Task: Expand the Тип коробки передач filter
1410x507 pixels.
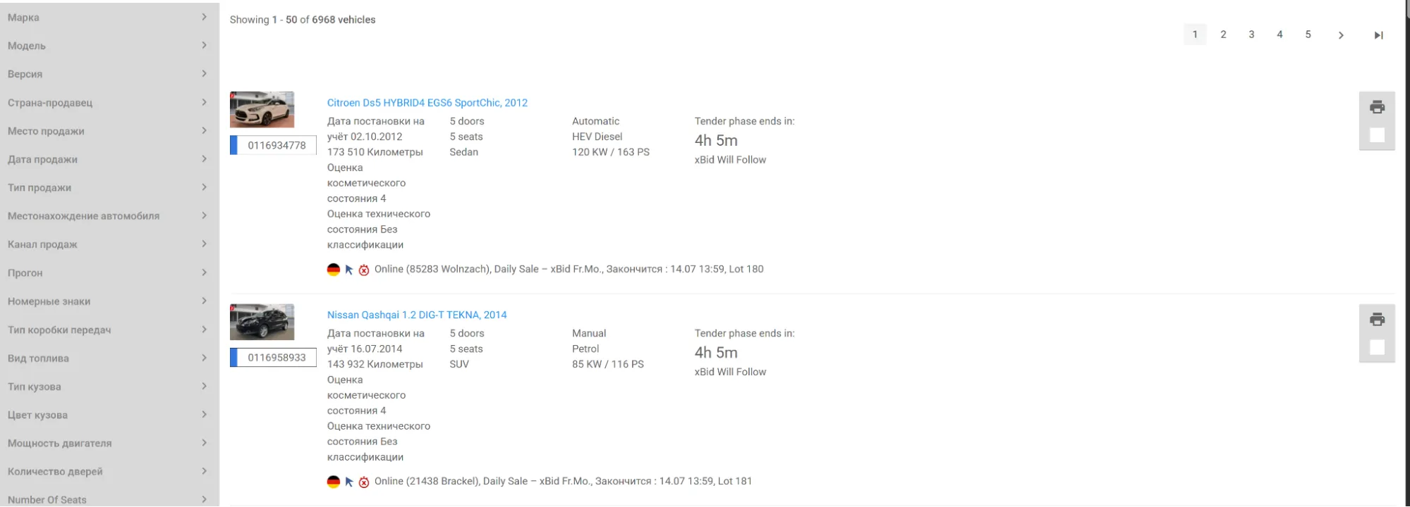Action: pos(109,330)
